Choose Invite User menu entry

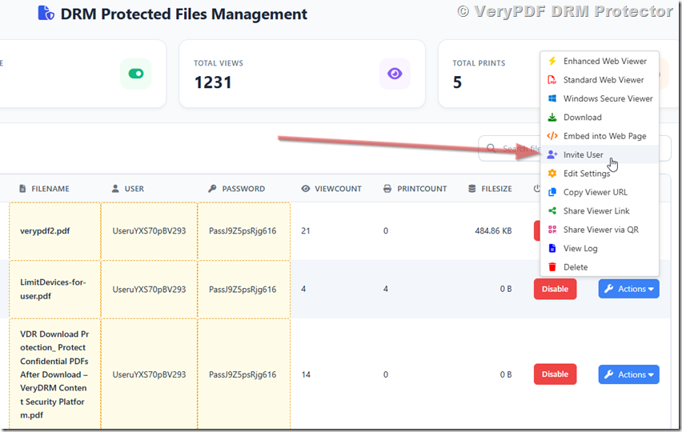pos(600,154)
